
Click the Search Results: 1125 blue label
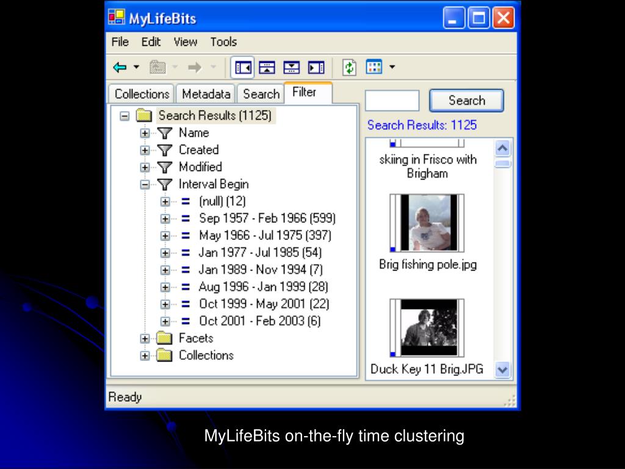click(x=422, y=125)
